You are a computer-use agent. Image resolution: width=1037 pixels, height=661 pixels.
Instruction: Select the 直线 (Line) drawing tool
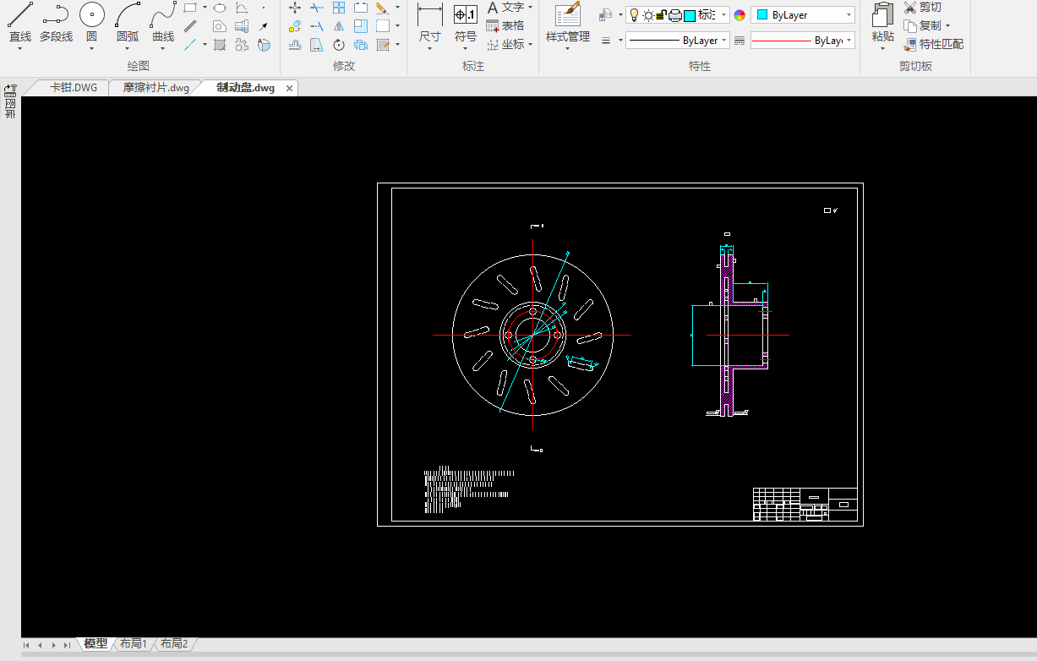coord(20,23)
